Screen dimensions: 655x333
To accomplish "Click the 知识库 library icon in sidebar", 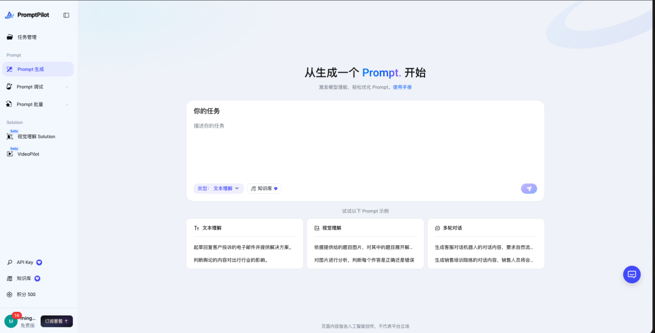I will [10, 279].
